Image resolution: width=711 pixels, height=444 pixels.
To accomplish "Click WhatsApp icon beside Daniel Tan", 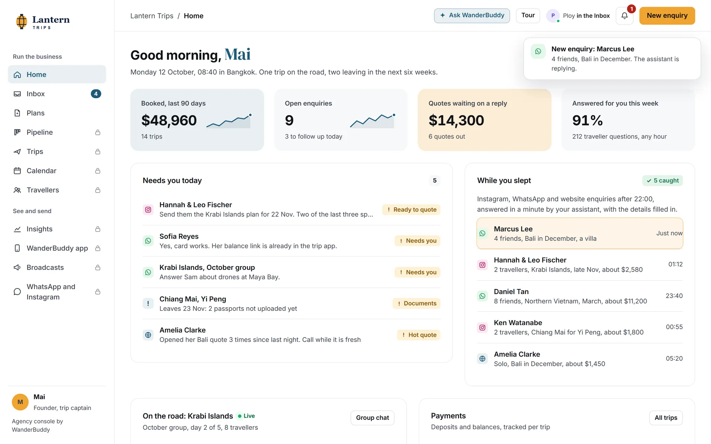I will tap(482, 296).
